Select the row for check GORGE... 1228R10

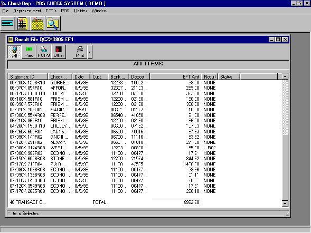[x=145, y=83]
